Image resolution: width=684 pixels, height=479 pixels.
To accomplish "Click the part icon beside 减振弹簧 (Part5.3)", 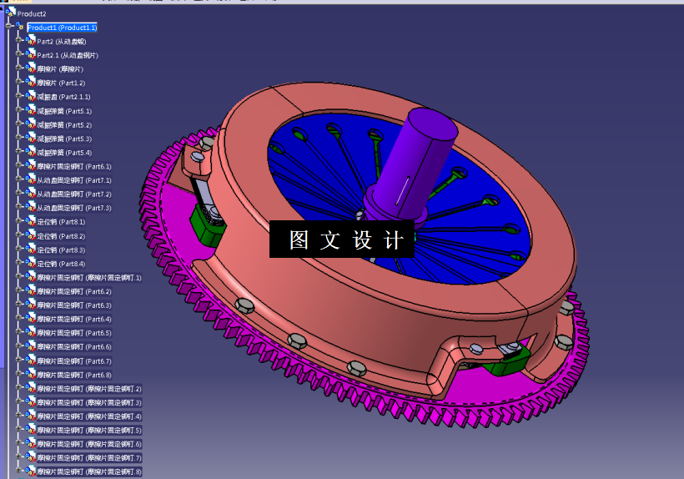I will (x=31, y=138).
